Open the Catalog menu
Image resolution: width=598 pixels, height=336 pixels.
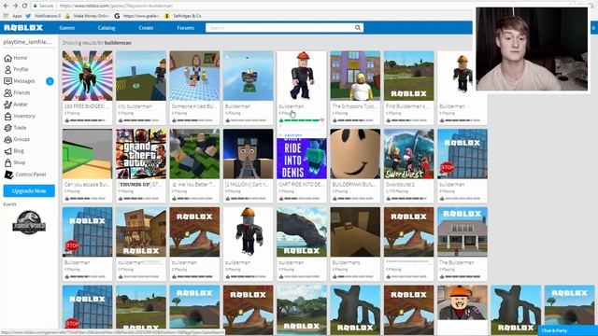(x=107, y=28)
